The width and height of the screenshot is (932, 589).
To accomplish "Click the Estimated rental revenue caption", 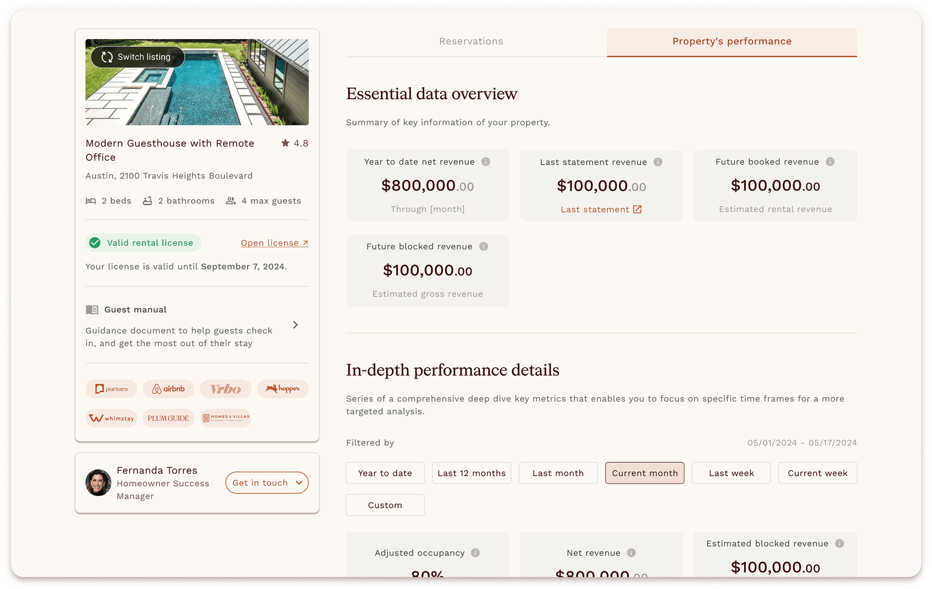I will tap(776, 210).
